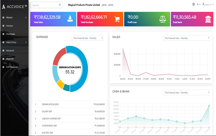Expand the Master menu chevron
216x136 pixels.
pos(26,18)
